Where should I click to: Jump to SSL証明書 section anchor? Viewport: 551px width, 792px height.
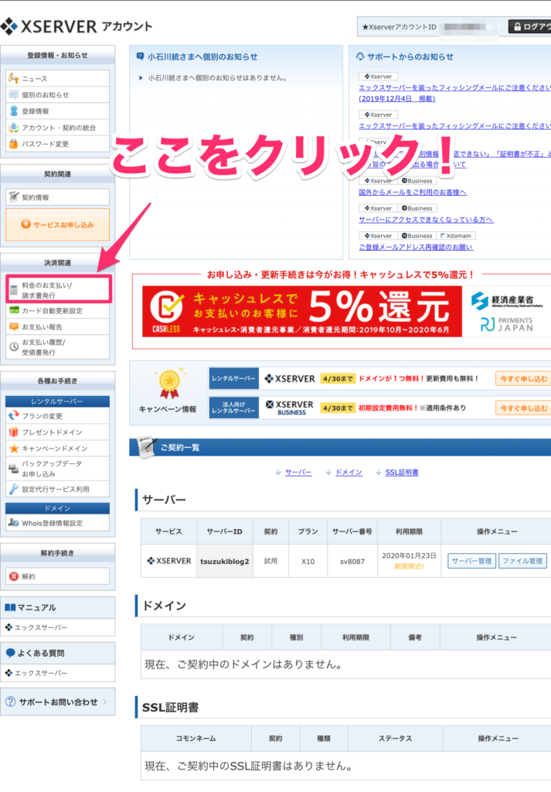click(x=402, y=473)
